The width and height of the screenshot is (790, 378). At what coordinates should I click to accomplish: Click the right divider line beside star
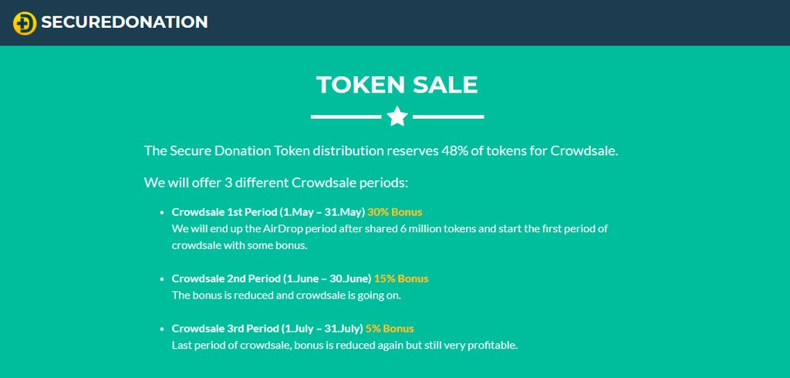click(448, 117)
